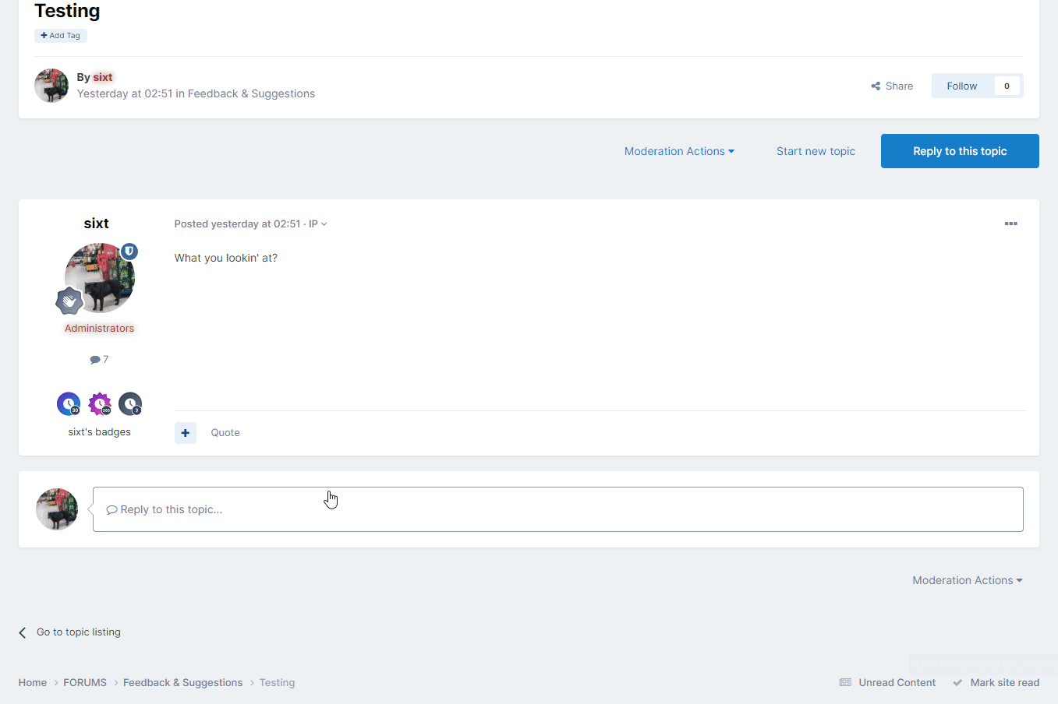Open the Start new topic link

point(816,151)
